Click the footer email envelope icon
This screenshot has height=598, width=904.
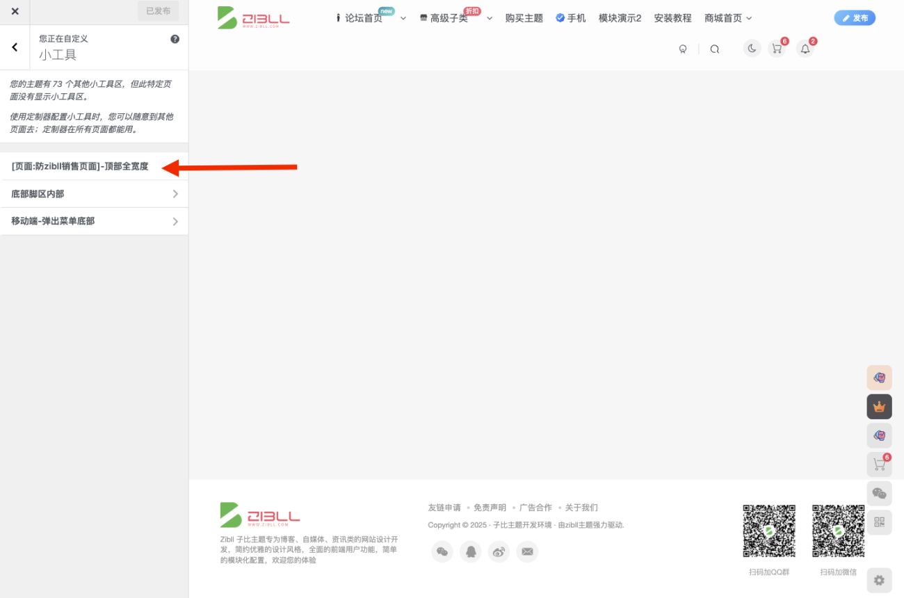[x=527, y=552]
